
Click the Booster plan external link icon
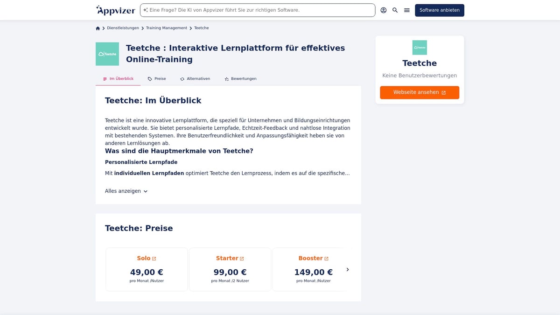[326, 259]
